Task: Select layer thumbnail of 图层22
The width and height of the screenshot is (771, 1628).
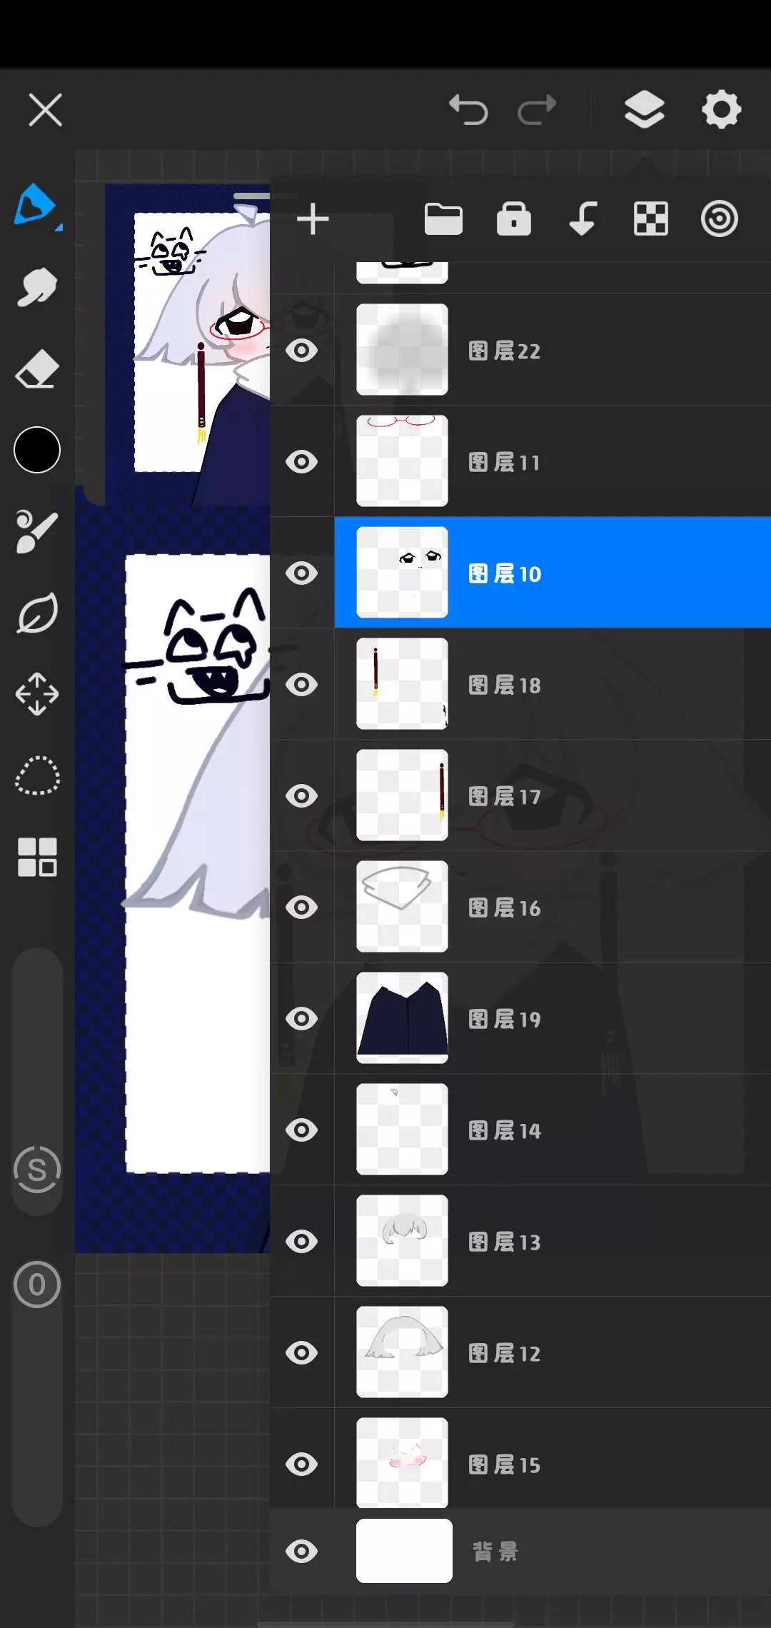Action: click(x=402, y=350)
